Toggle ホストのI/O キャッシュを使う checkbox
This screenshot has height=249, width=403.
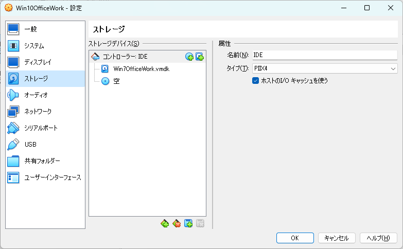[255, 81]
